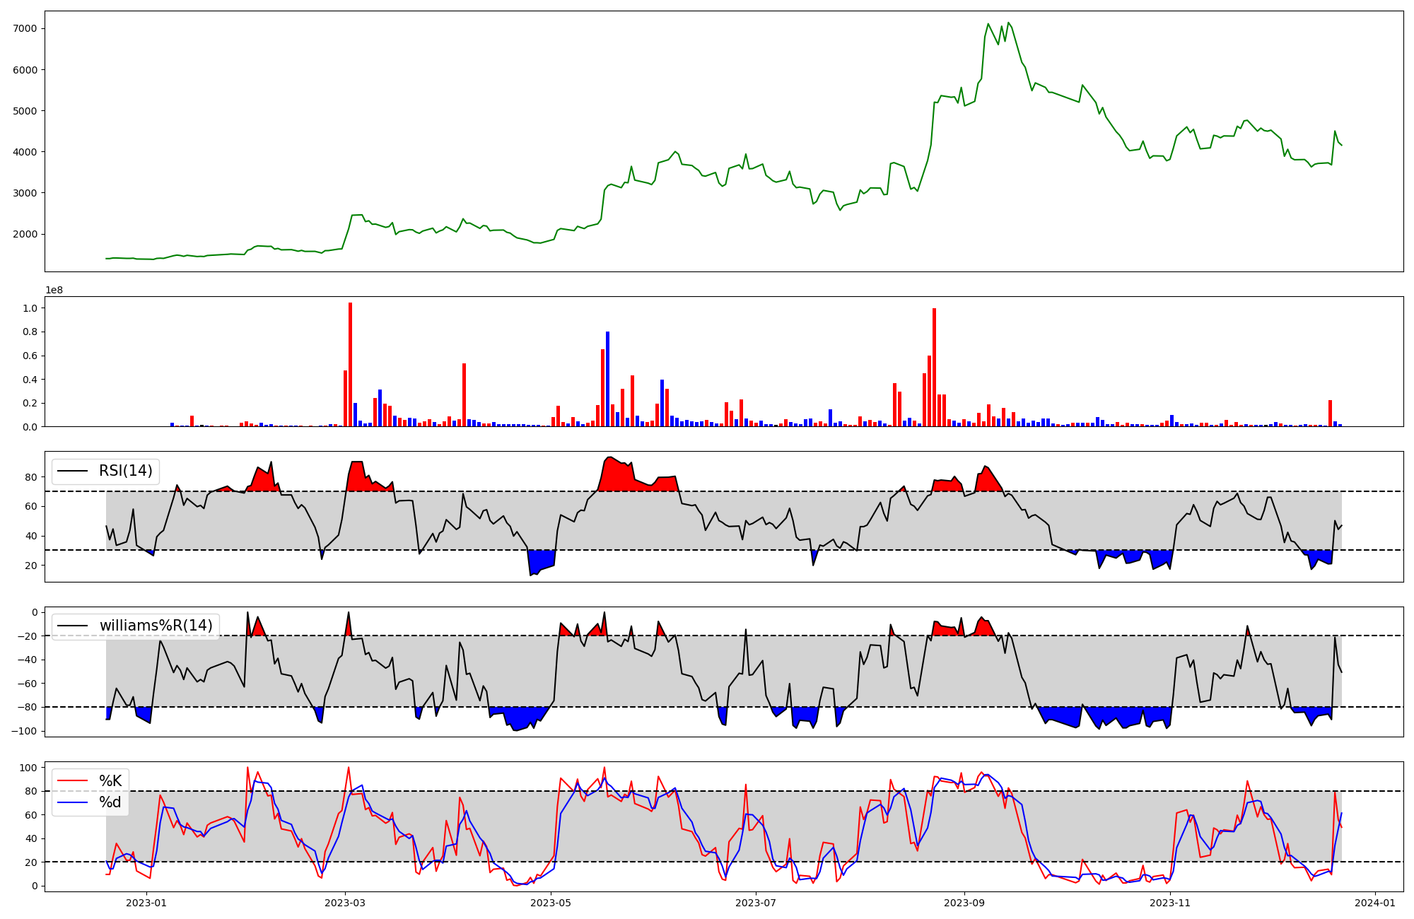1414x919 pixels.
Task: Click the tallest red volume bar in March
Action: pos(350,364)
